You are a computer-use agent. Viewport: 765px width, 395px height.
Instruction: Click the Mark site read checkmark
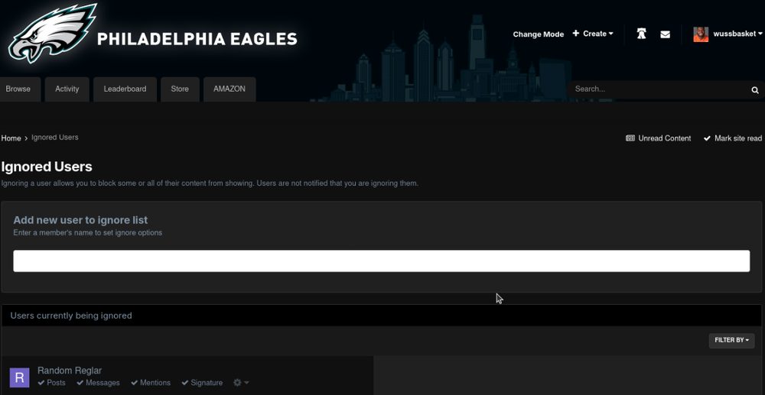(707, 138)
